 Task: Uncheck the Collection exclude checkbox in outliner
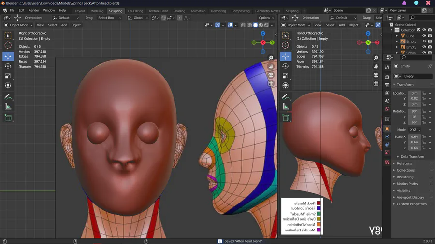click(419, 30)
